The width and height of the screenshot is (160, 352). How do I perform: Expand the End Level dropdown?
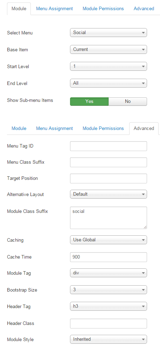[109, 83]
